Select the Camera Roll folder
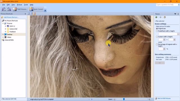This screenshot has height=101, width=180. click(13, 29)
